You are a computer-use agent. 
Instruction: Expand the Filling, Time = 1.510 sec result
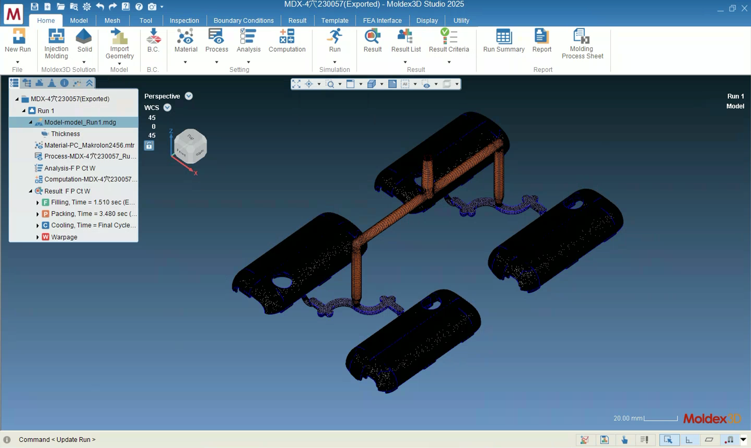pyautogui.click(x=37, y=203)
